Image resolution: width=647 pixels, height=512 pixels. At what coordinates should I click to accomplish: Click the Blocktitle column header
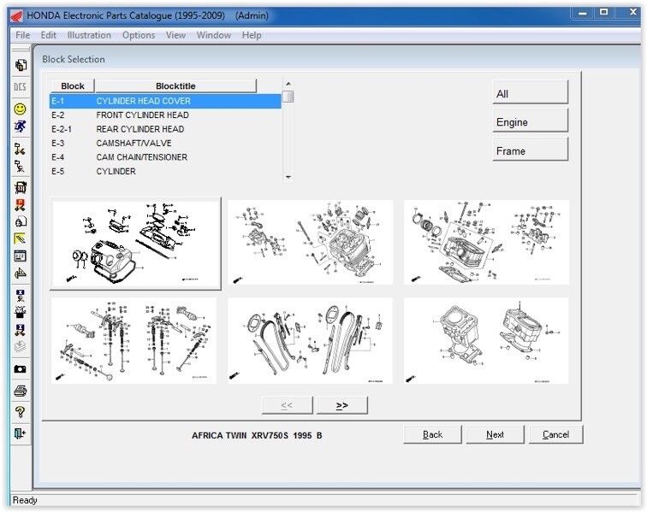pos(175,86)
